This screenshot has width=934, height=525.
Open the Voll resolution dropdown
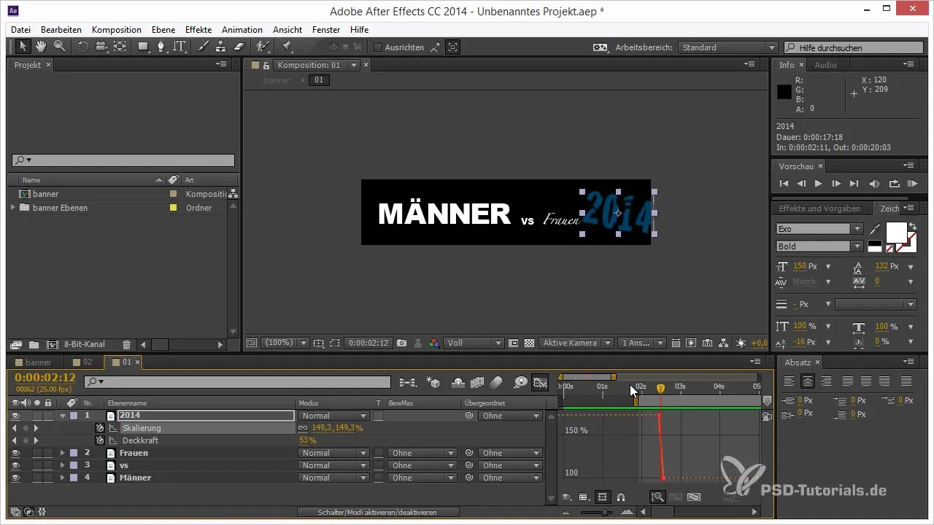474,343
